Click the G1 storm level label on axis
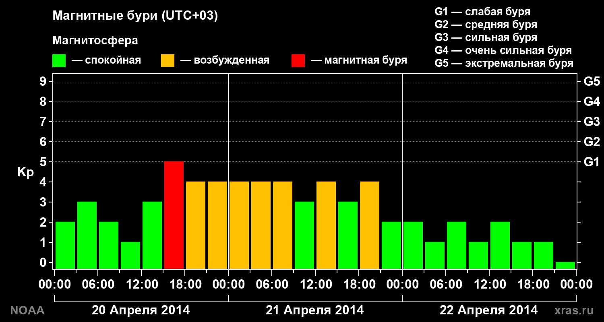604x322 pixels. pos(592,162)
